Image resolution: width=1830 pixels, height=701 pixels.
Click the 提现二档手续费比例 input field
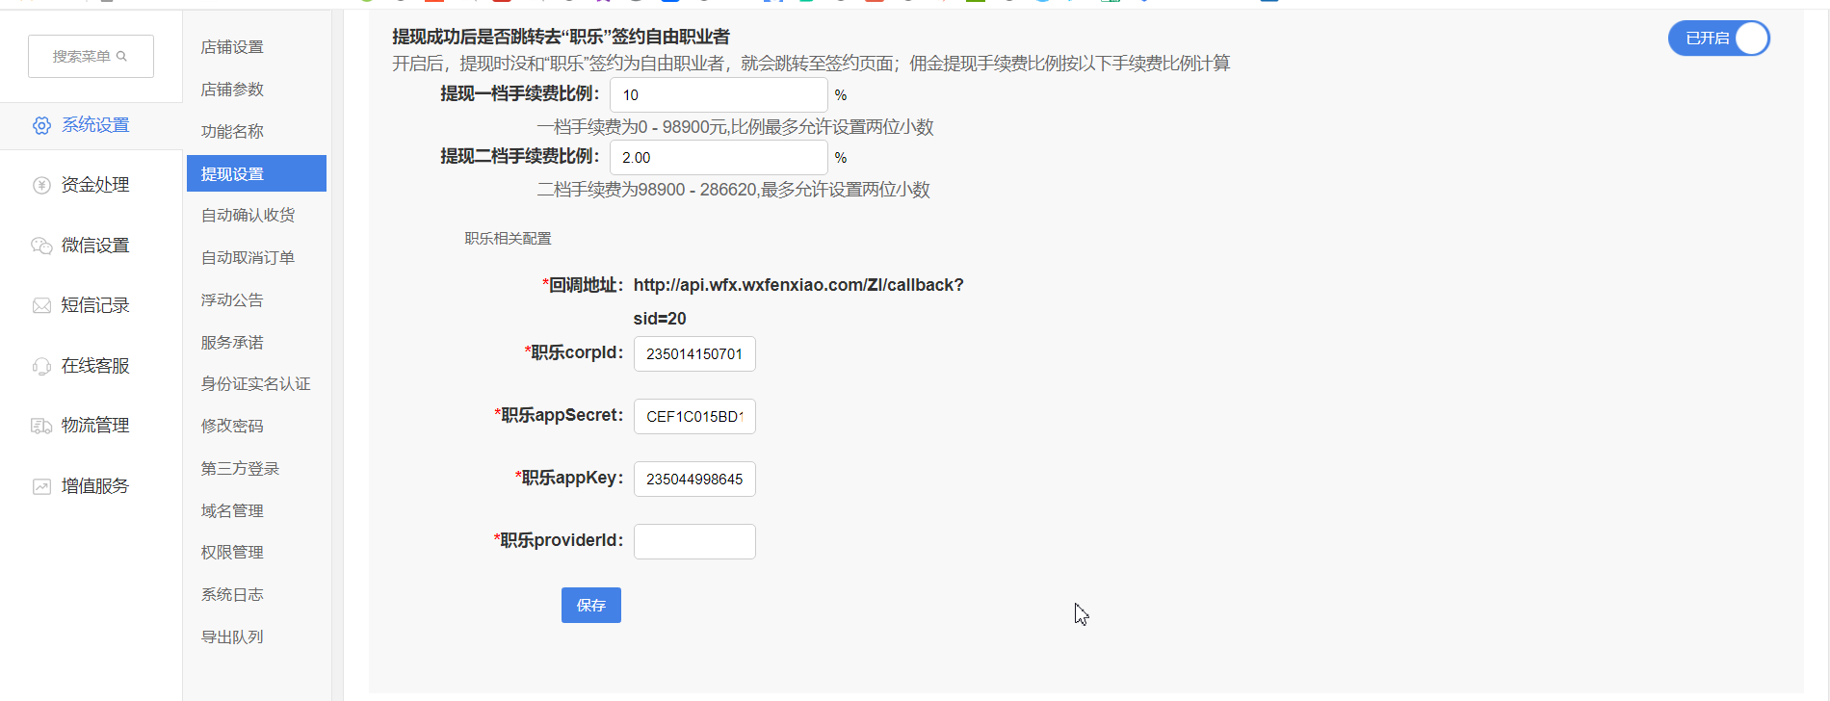click(718, 158)
